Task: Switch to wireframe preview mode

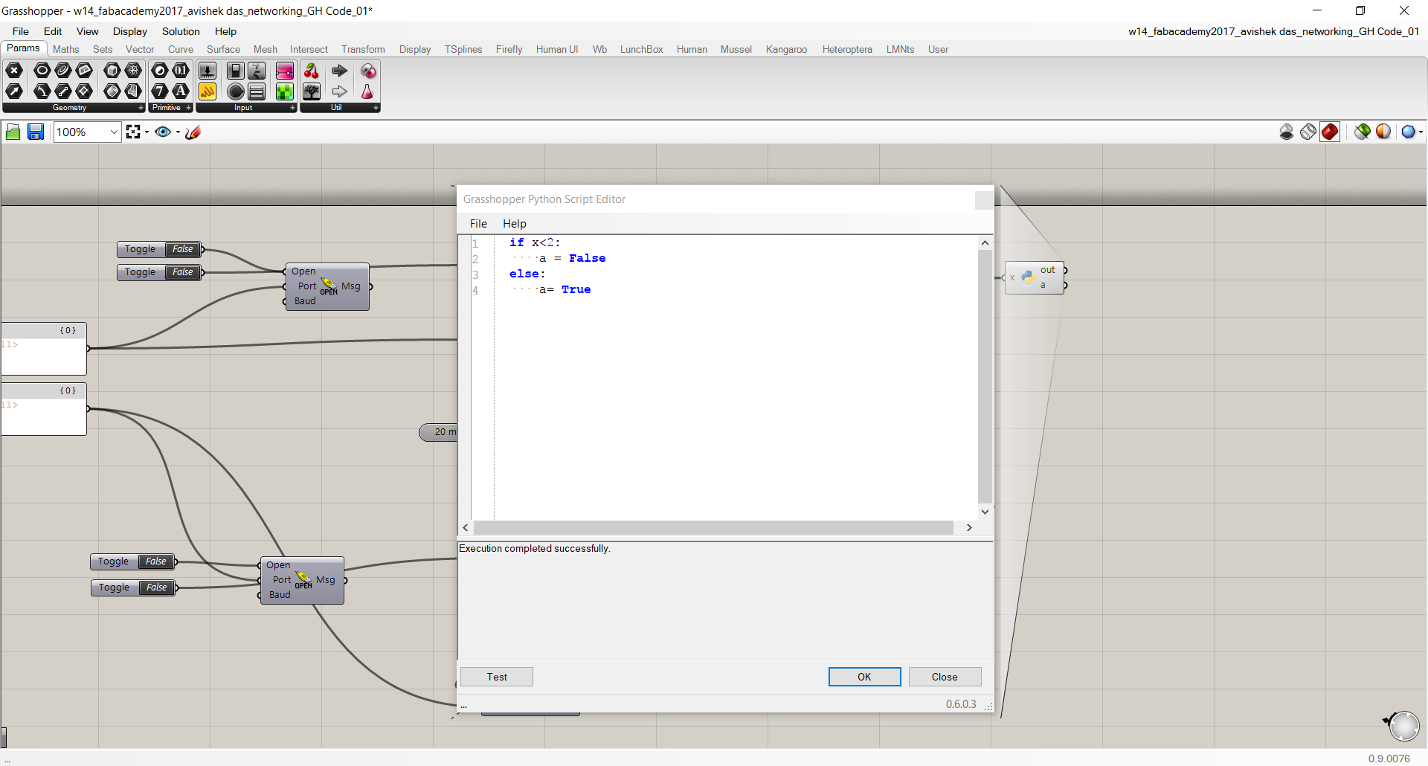Action: pyautogui.click(x=1308, y=132)
